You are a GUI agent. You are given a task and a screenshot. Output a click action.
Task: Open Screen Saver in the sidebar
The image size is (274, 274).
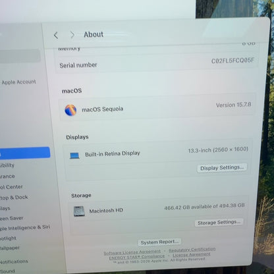pos(12,218)
